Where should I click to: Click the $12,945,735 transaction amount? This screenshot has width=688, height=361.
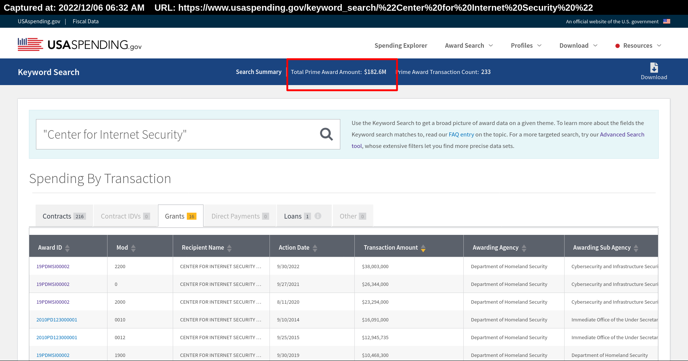pos(375,337)
